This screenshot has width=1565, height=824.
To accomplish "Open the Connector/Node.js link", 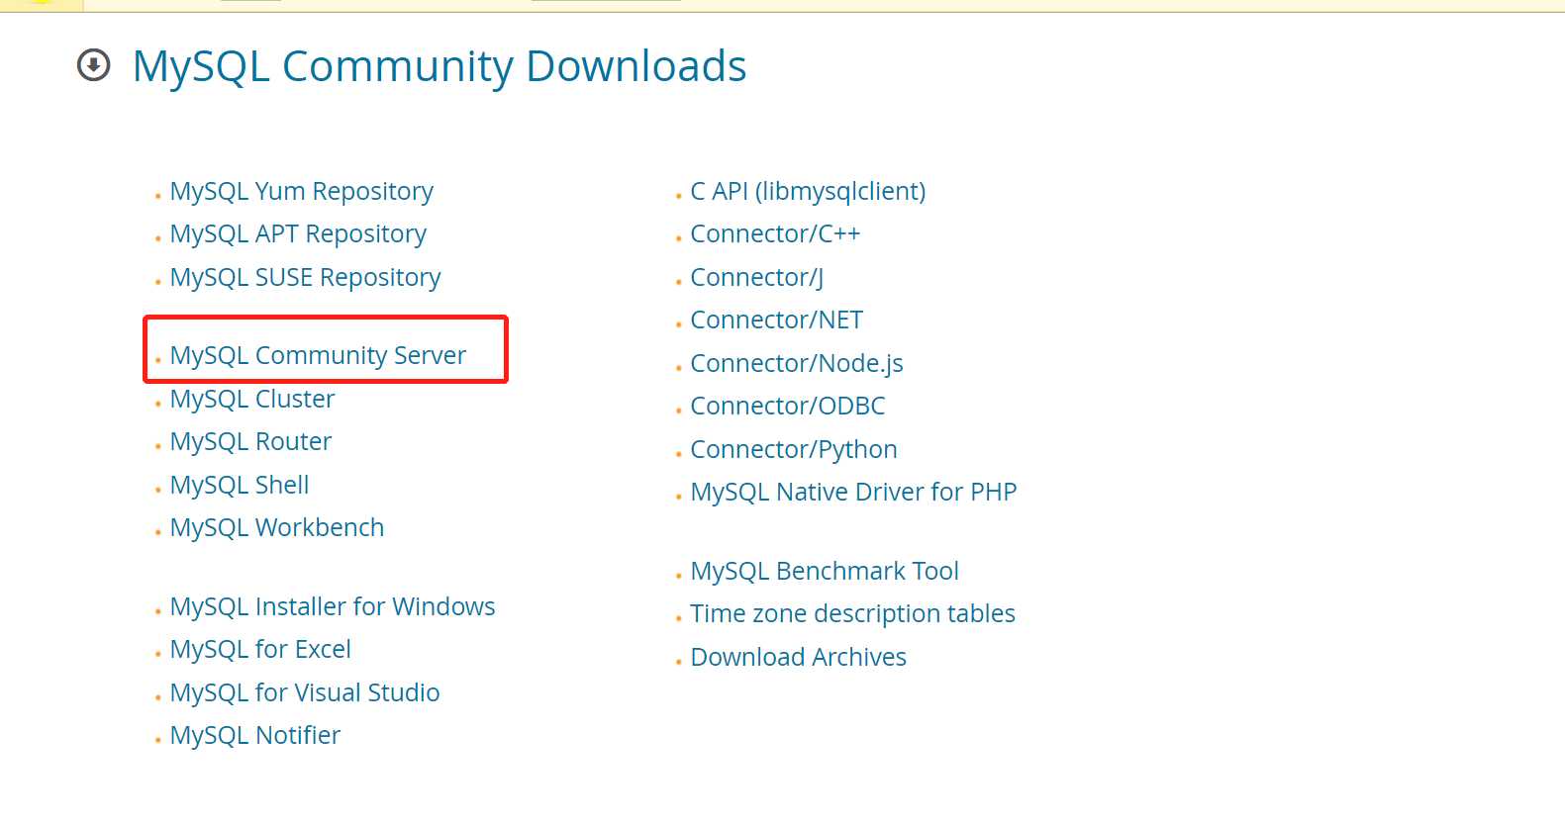I will pos(797,363).
